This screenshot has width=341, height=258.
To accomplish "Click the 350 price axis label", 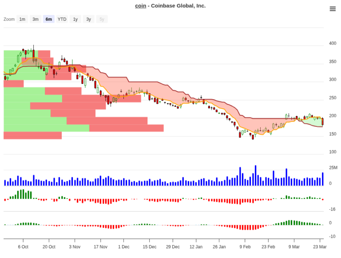I will [x=333, y=62].
